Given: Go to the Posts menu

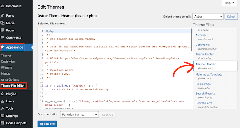Looking at the screenshot, I should pyautogui.click(x=10, y=16).
